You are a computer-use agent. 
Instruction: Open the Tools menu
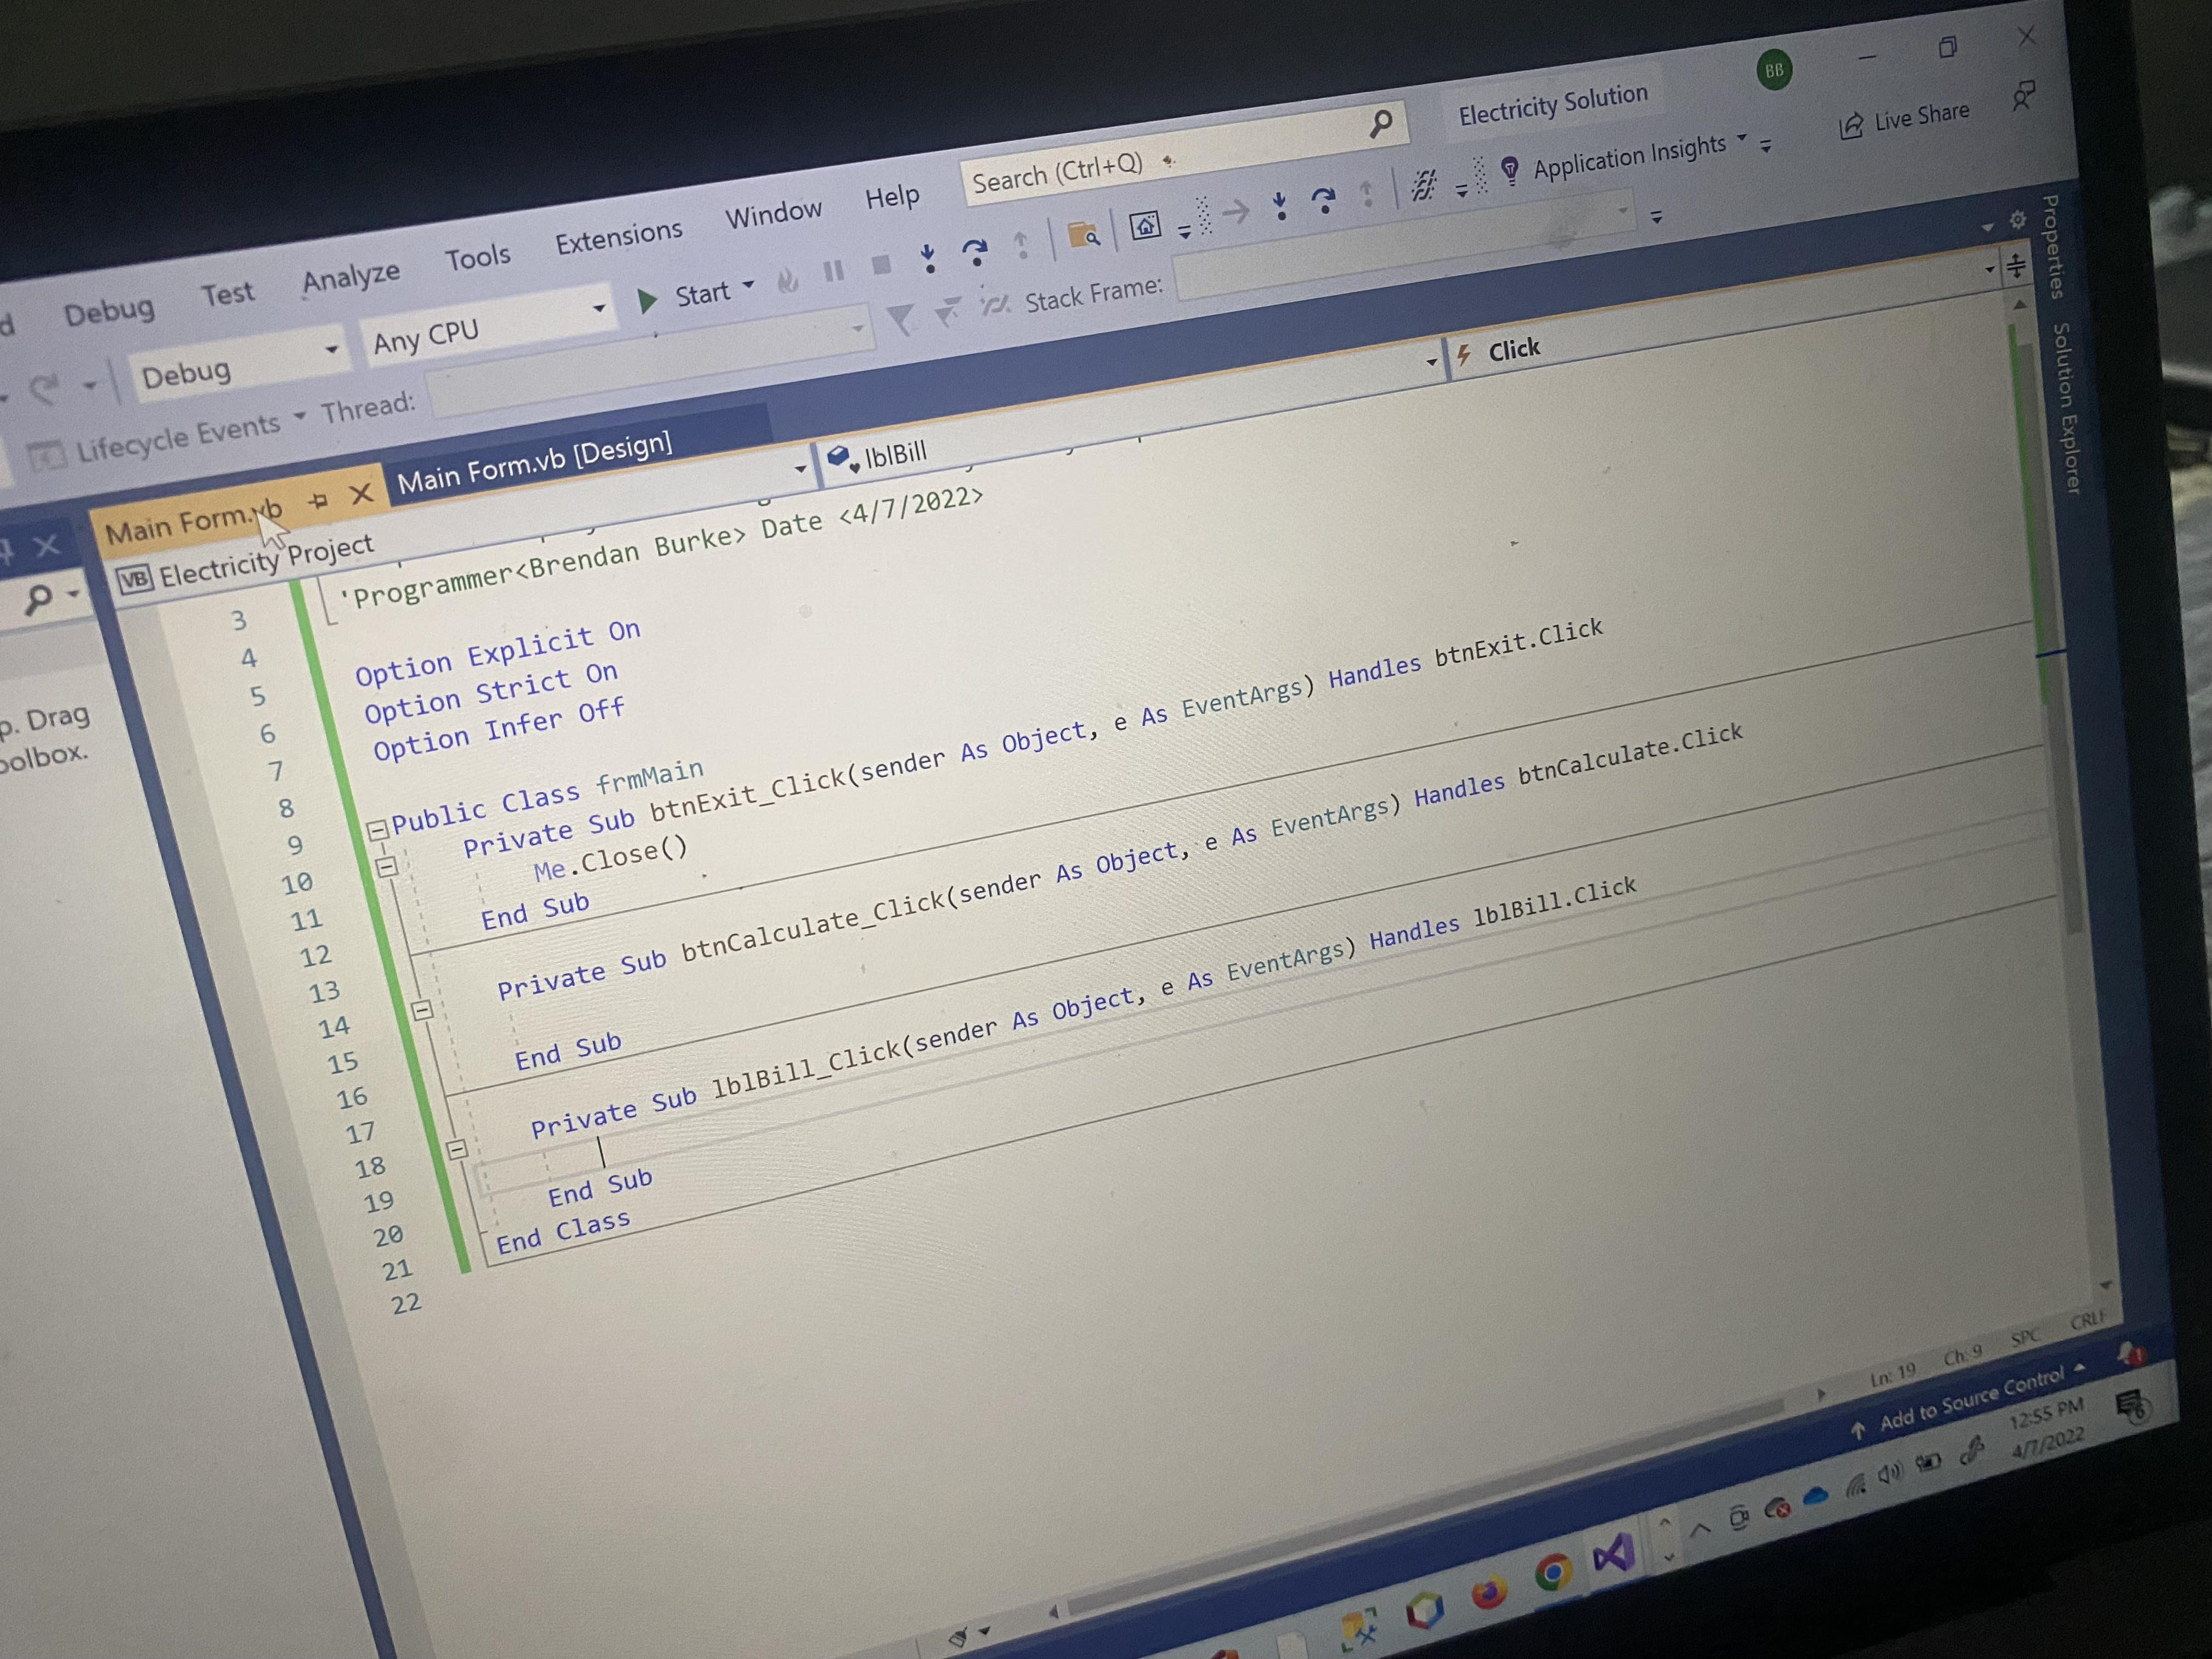(477, 256)
